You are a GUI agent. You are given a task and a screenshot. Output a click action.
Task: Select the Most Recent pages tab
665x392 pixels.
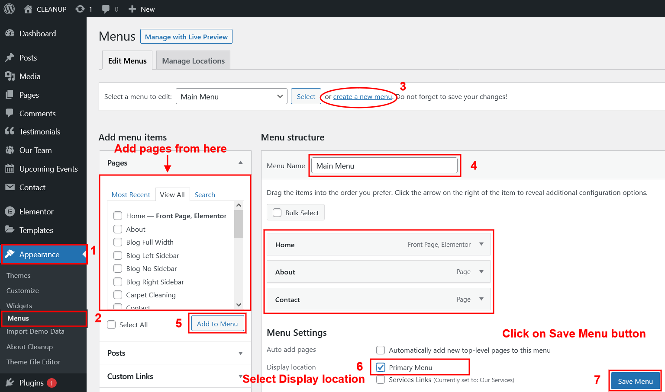click(131, 195)
